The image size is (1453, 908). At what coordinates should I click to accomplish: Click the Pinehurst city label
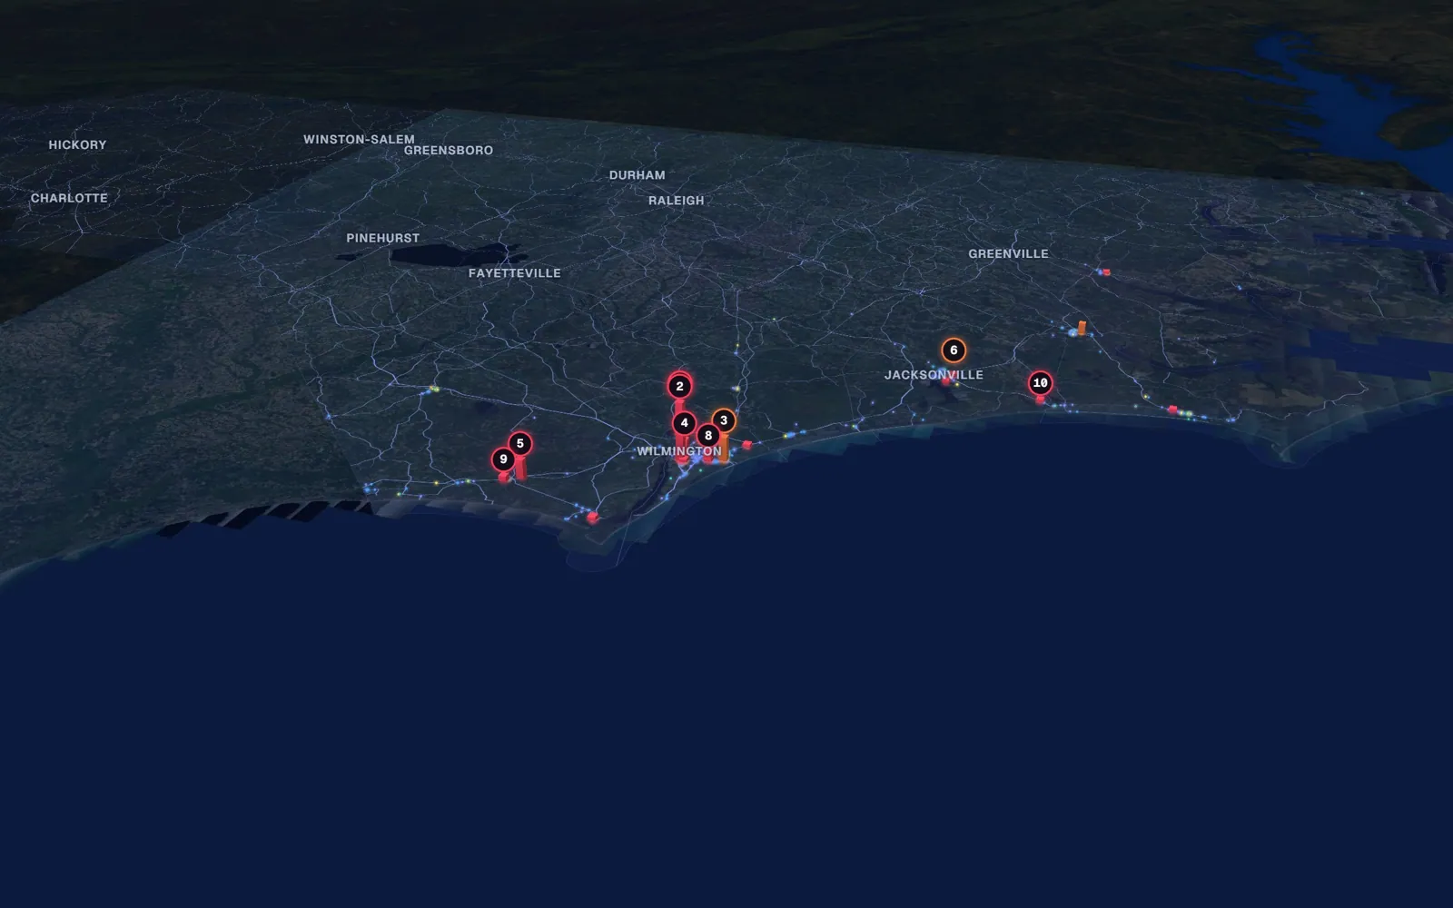pos(382,238)
